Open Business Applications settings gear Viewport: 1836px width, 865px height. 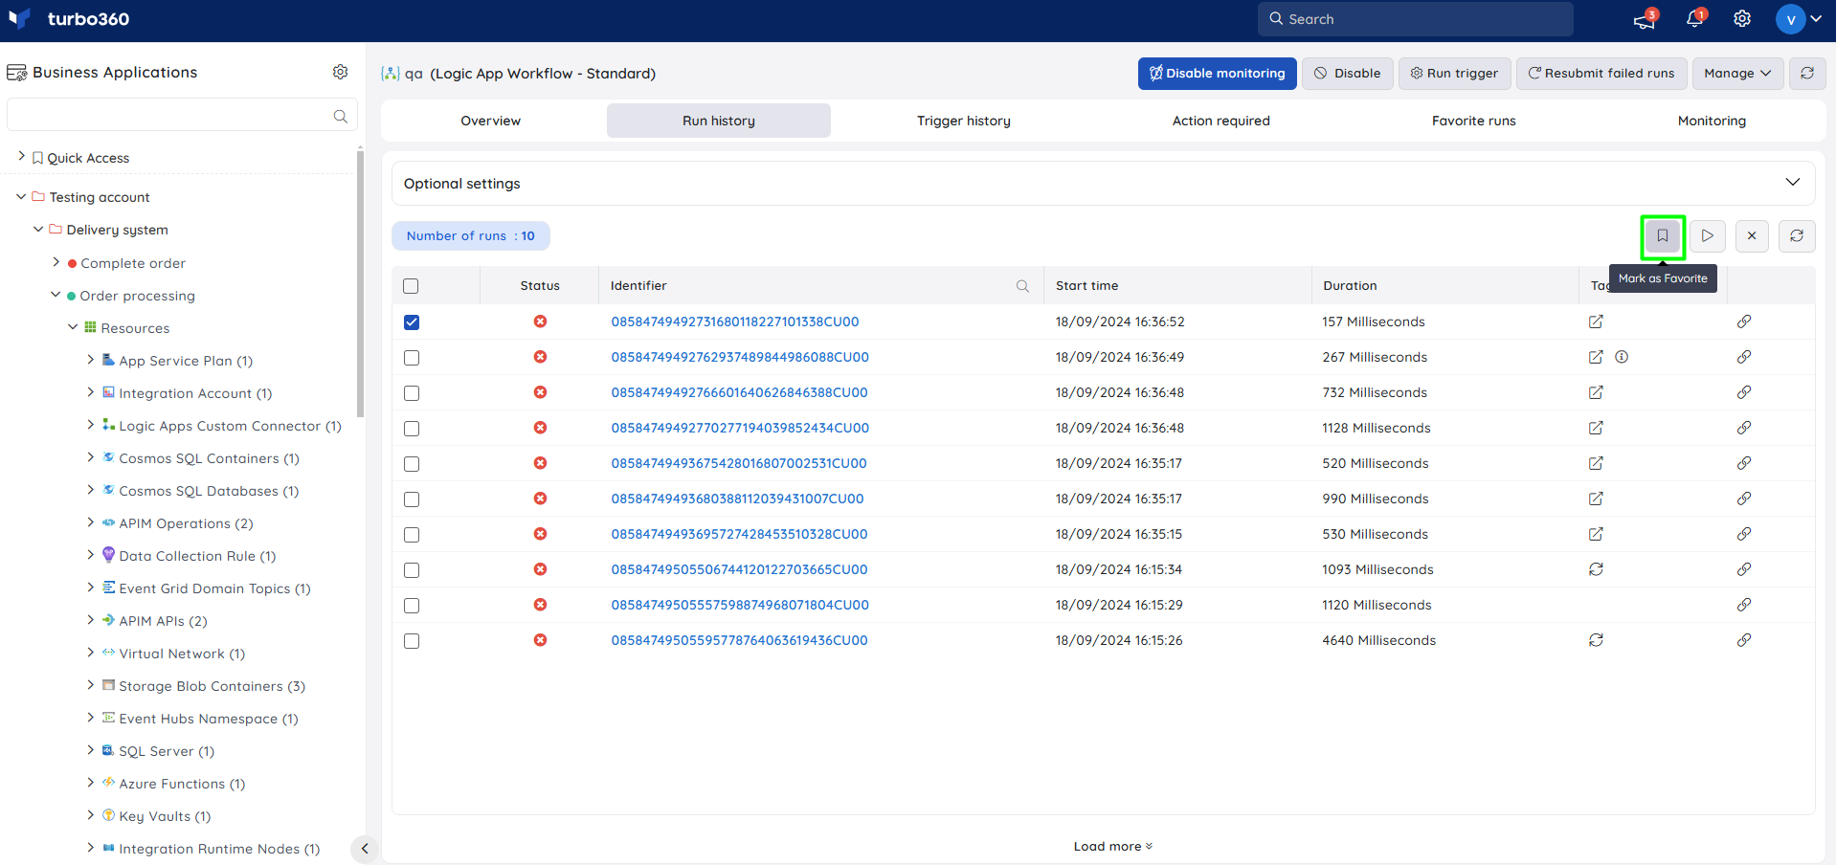point(340,72)
